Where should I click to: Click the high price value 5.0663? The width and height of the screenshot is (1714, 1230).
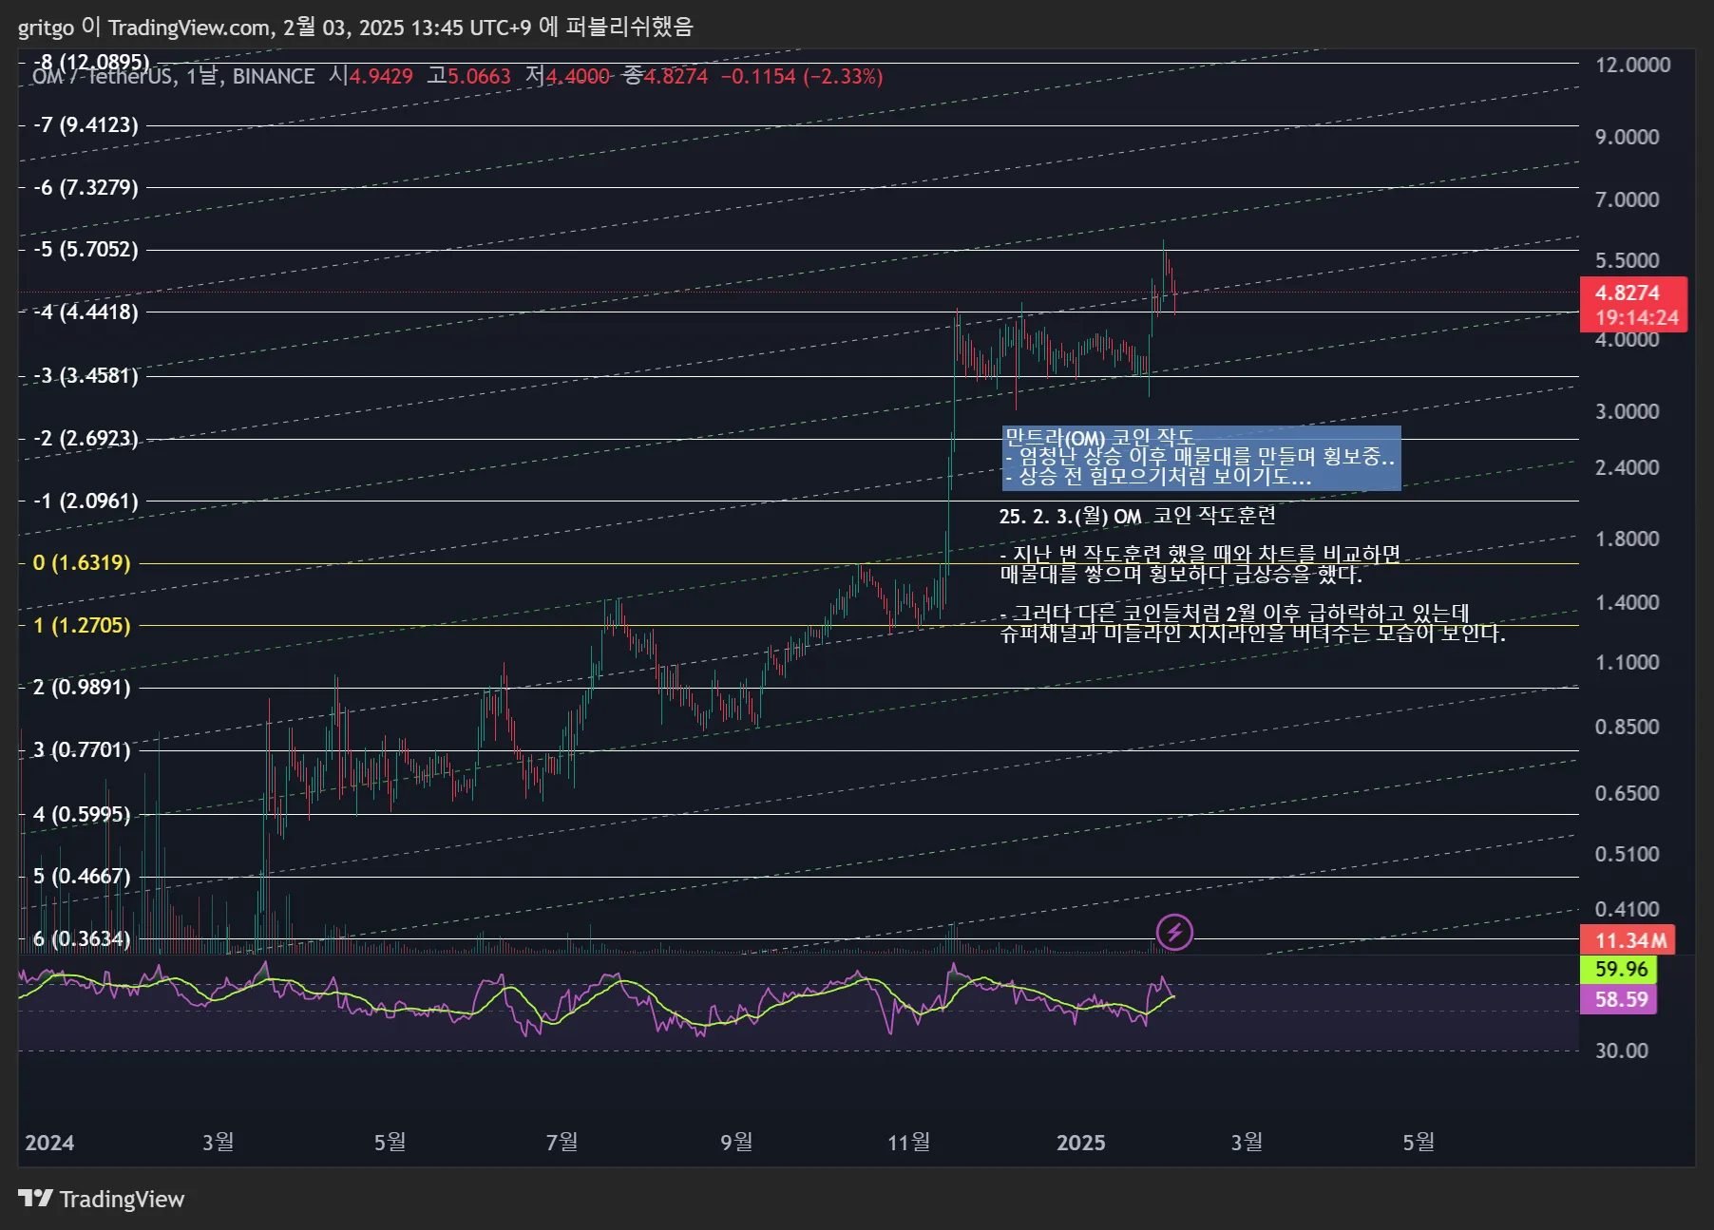479,76
